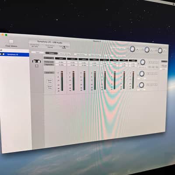This screenshot has width=175, height=175.
Task: Click the black device icon above the 1 badge
Action: pos(36,61)
